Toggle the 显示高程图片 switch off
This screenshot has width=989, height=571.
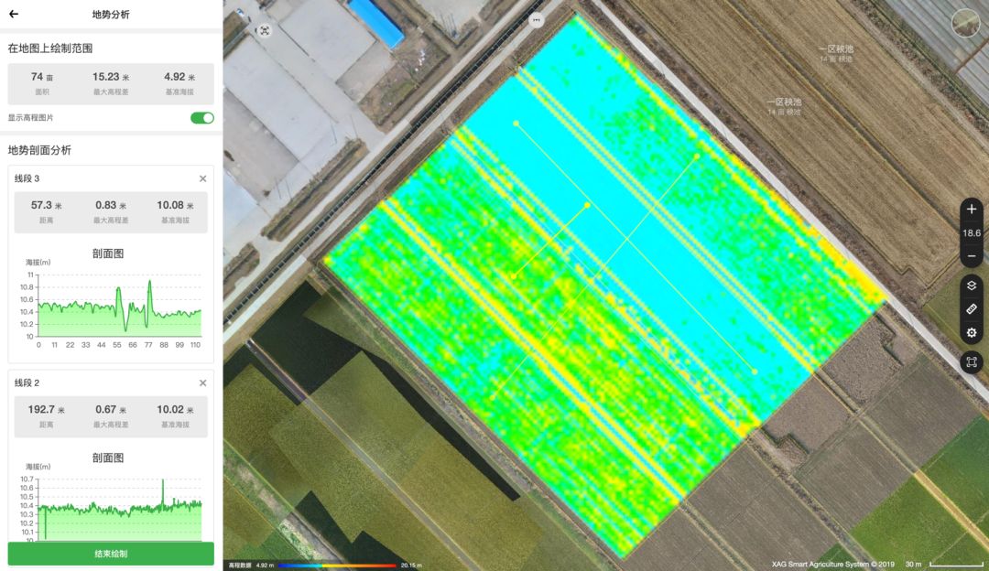[x=201, y=118]
